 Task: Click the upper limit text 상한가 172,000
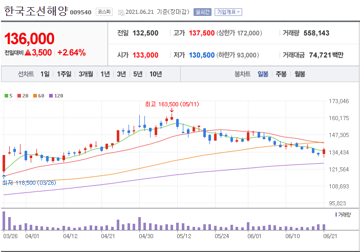pyautogui.click(x=239, y=33)
